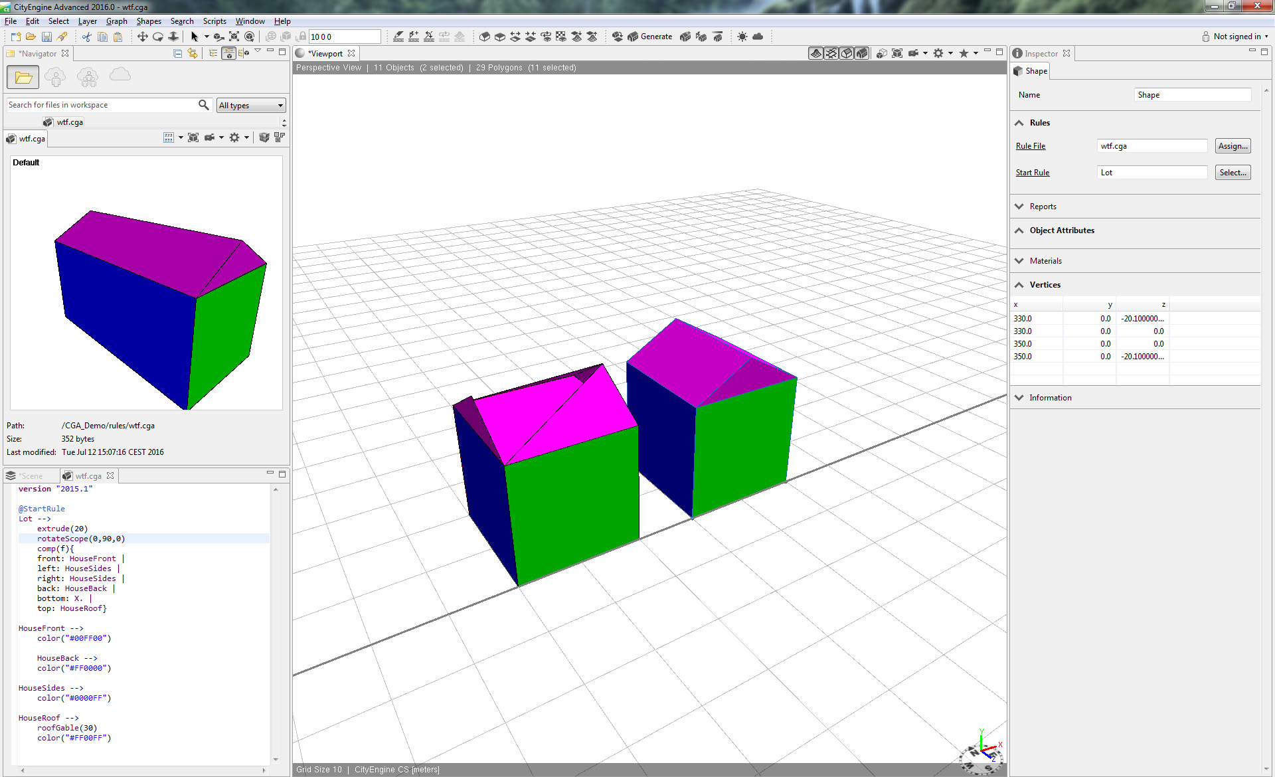
Task: Click Frame selection in main toolbar
Action: (234, 37)
